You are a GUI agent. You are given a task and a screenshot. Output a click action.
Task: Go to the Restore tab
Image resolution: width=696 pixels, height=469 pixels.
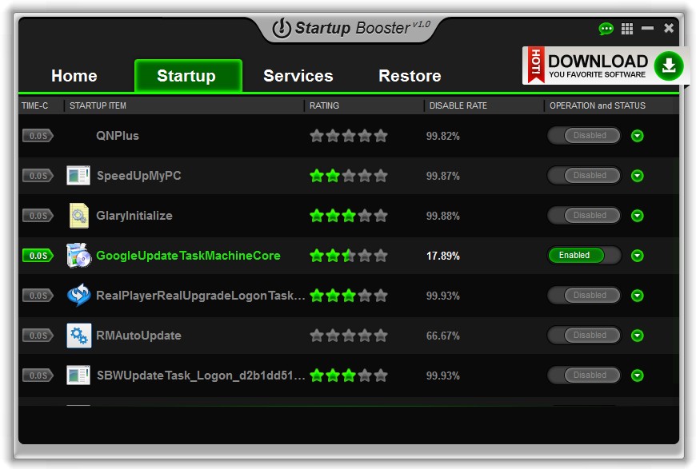(x=410, y=76)
